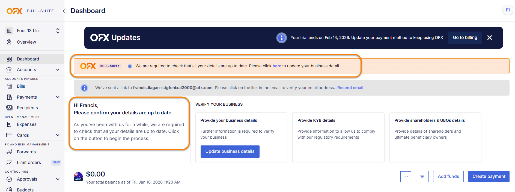Viewport: 515px width, 192px height.
Task: Expand the Approvals submenu chevron
Action: coord(58,179)
